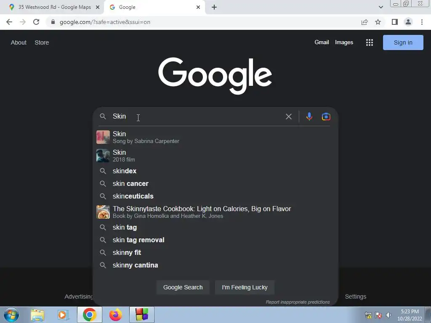
Task: Search by image with the camera icon
Action: (x=326, y=116)
